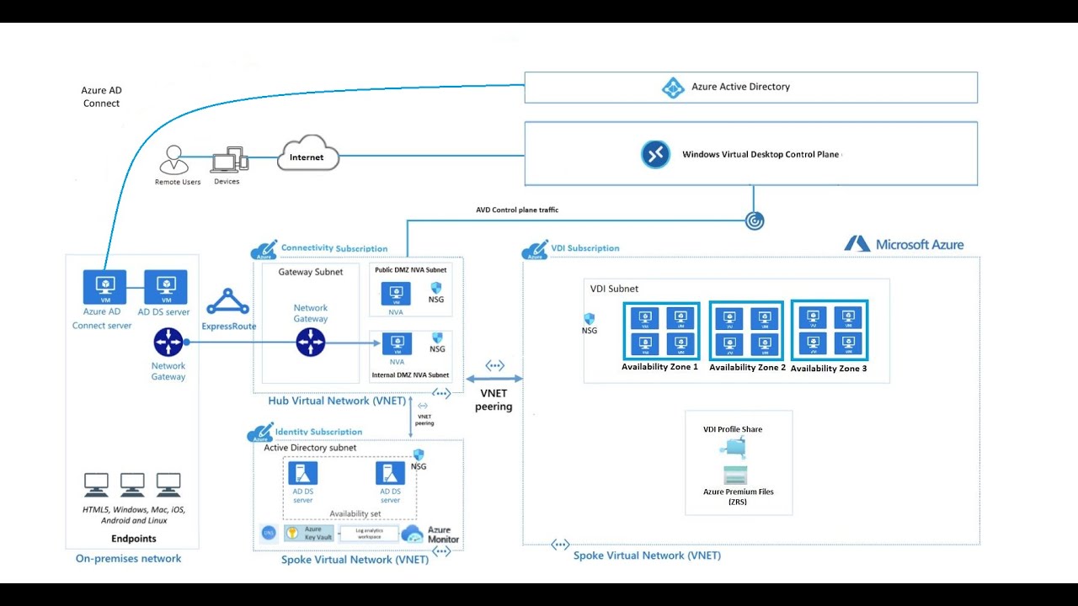Select the NVA VM in Public DMZ subnet
The width and height of the screenshot is (1078, 606).
tap(396, 294)
